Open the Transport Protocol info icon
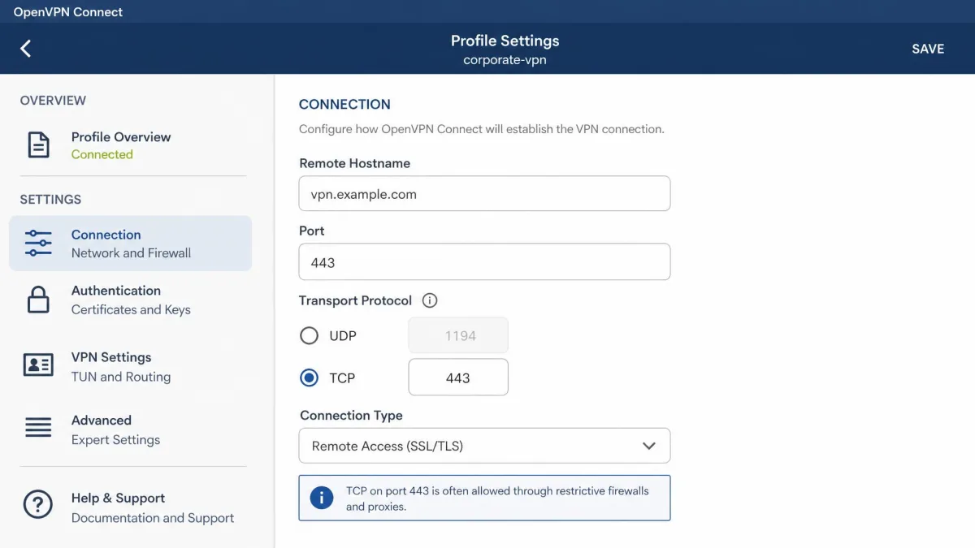 tap(430, 300)
